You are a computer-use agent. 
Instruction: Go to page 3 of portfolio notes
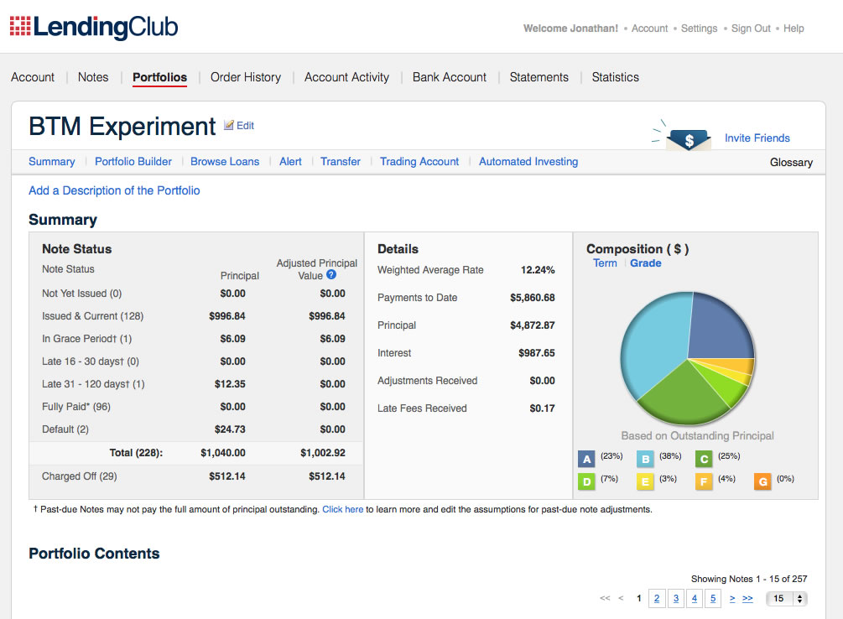tap(676, 599)
